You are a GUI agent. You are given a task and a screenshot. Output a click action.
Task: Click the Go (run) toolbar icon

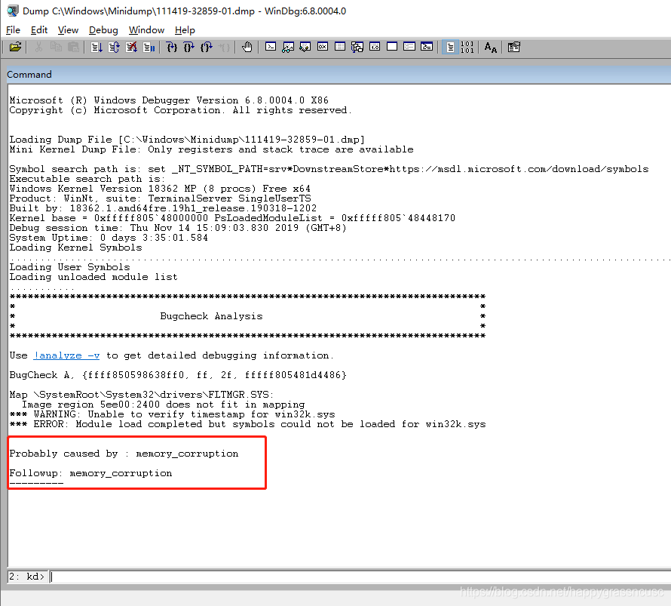[x=97, y=47]
